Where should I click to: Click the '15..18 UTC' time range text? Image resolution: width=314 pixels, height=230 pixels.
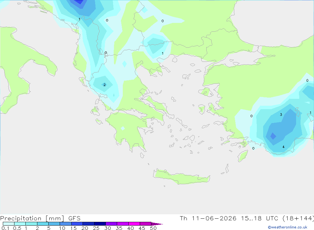260,218
